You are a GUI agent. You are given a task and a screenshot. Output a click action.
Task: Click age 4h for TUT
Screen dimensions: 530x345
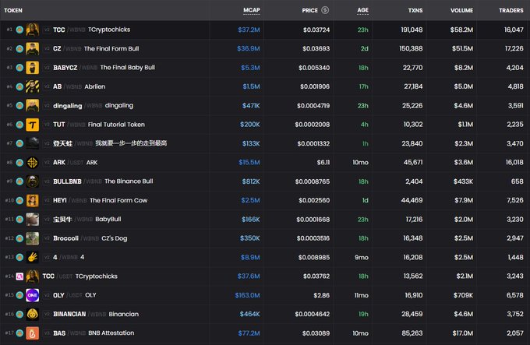(x=365, y=125)
